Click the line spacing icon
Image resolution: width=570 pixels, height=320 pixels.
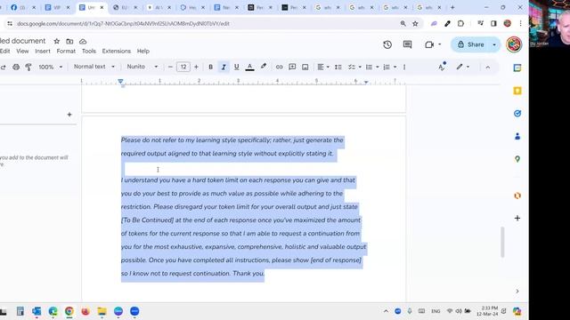(338, 68)
